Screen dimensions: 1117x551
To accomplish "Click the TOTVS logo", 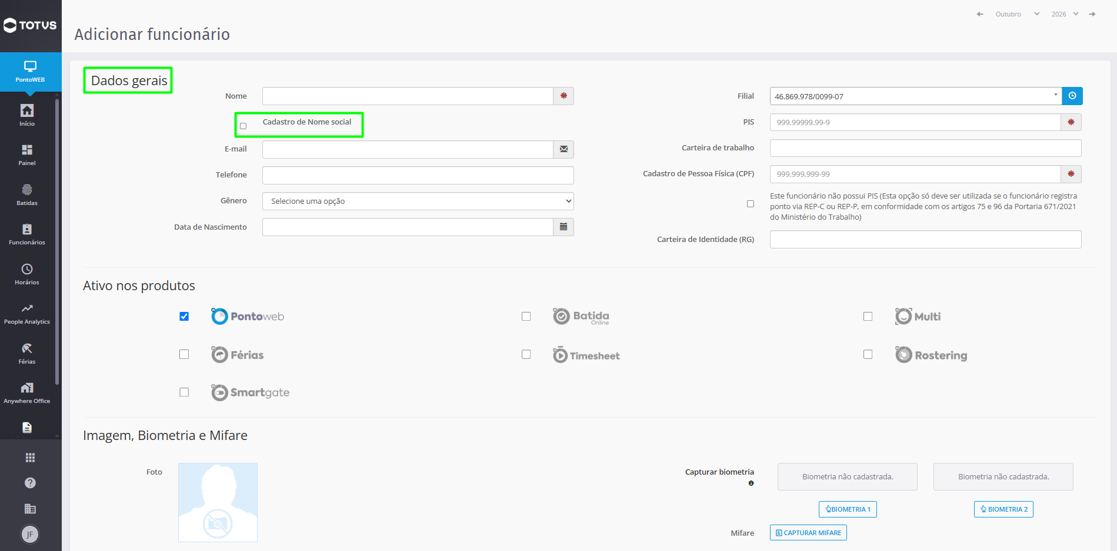I will pyautogui.click(x=31, y=25).
